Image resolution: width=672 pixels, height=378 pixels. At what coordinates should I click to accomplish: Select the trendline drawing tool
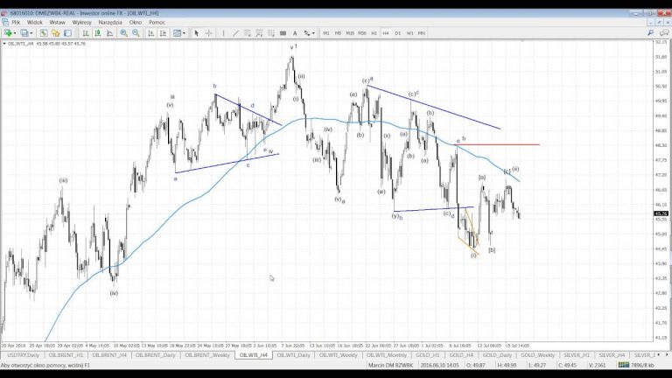235,33
